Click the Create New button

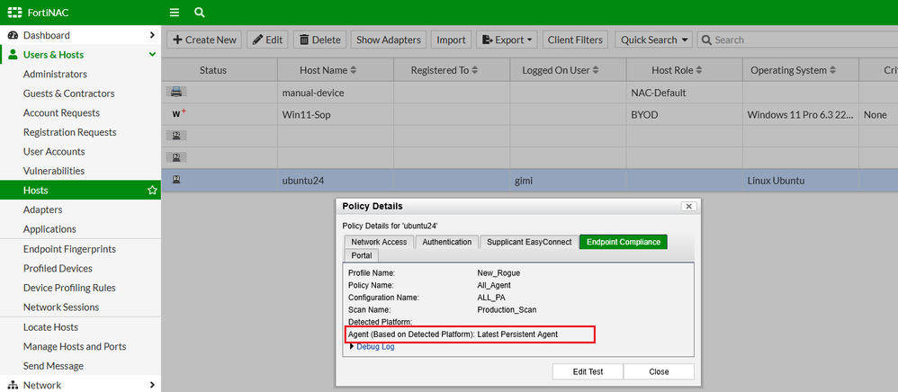[204, 40]
